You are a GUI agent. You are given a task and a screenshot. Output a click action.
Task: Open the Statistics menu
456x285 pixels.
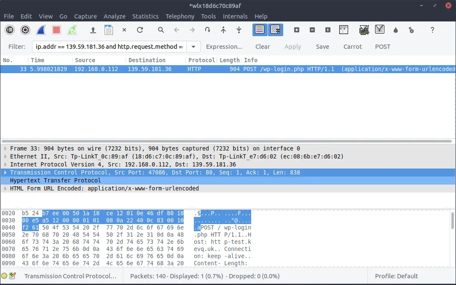click(145, 16)
